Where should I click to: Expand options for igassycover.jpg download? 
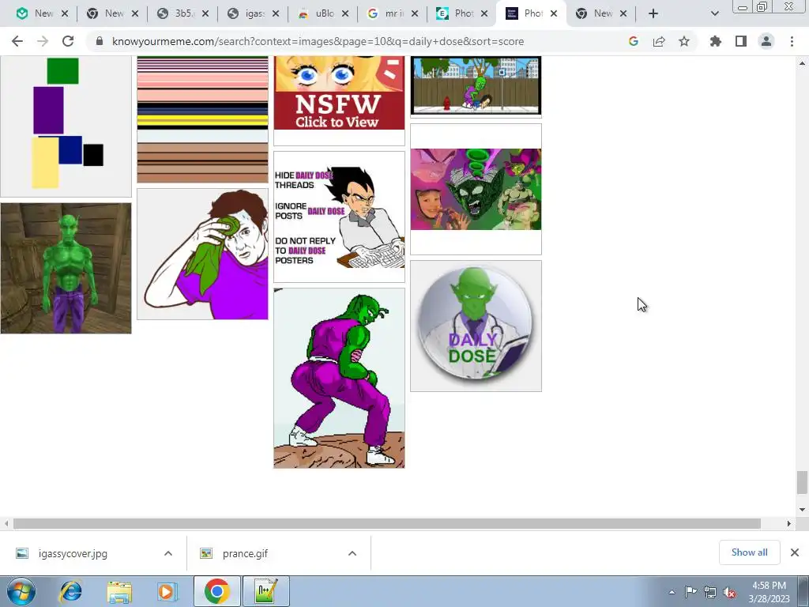[x=168, y=553]
